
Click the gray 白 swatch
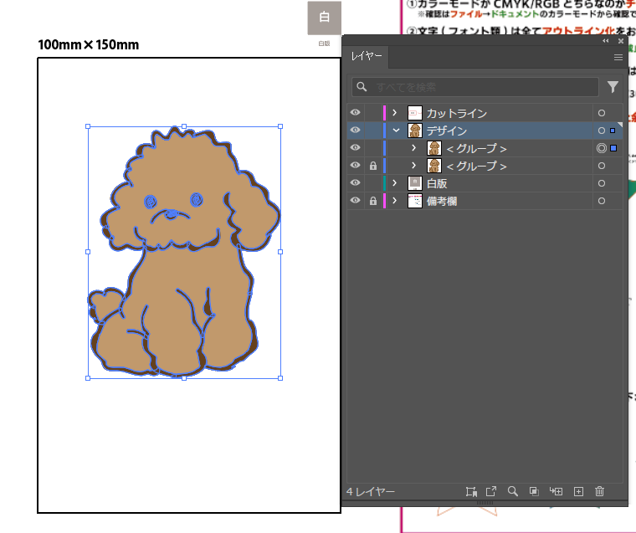point(324,18)
